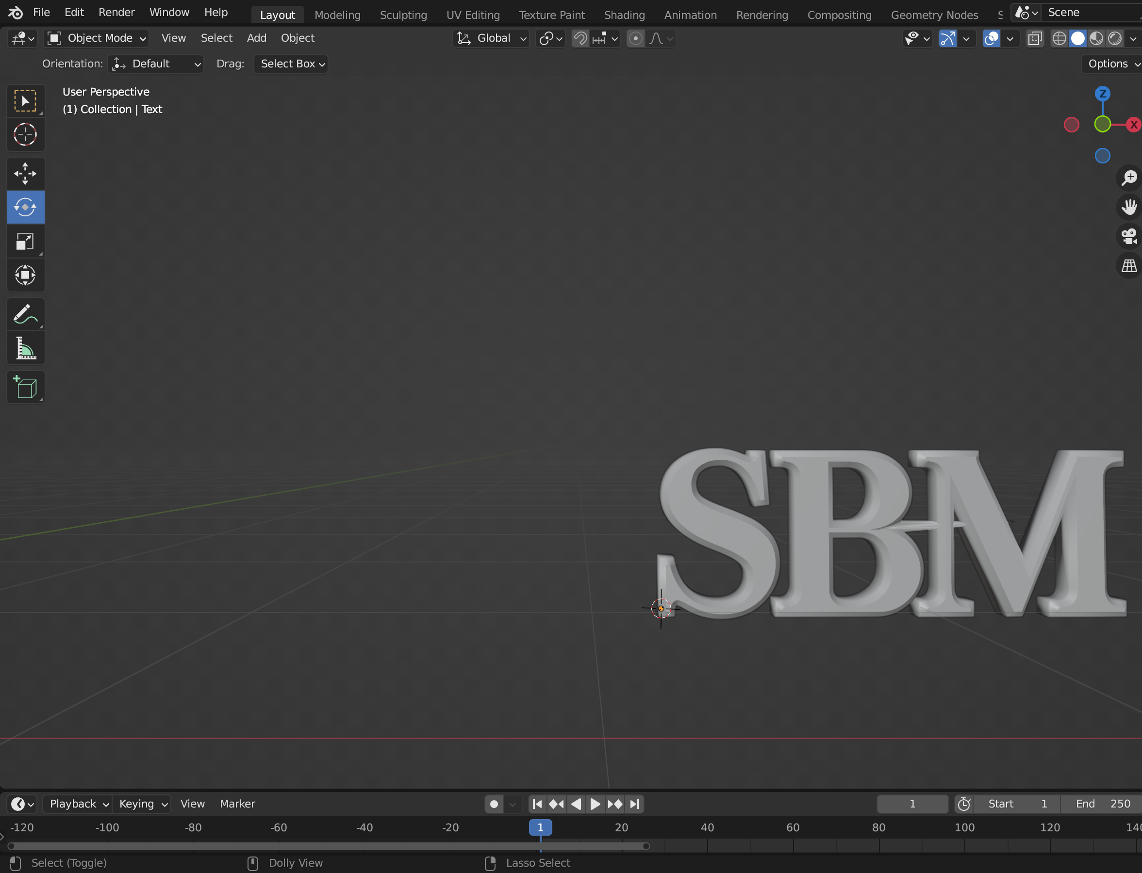Toggle X-ray mode
Image resolution: width=1142 pixels, height=873 pixels.
pyautogui.click(x=1035, y=38)
